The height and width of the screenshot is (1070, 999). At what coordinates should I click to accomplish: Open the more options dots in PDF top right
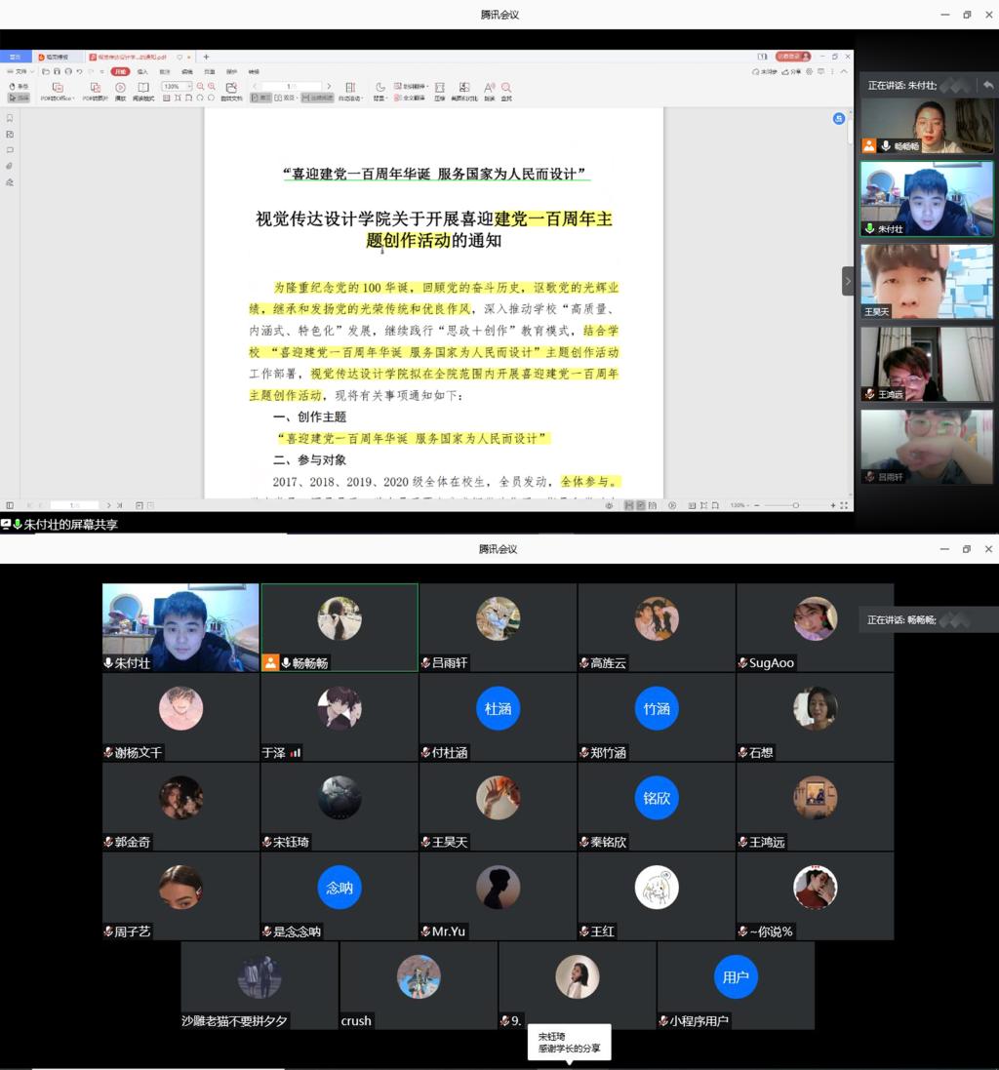pyautogui.click(x=832, y=71)
